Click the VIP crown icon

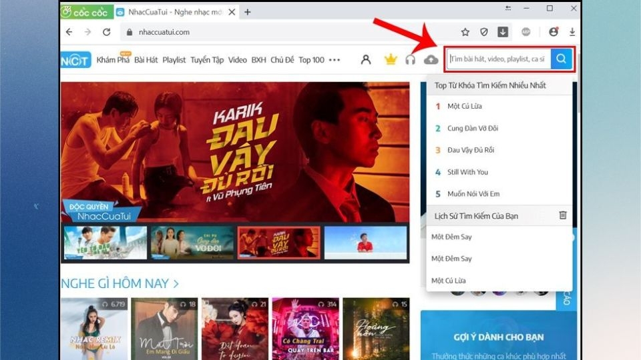391,60
